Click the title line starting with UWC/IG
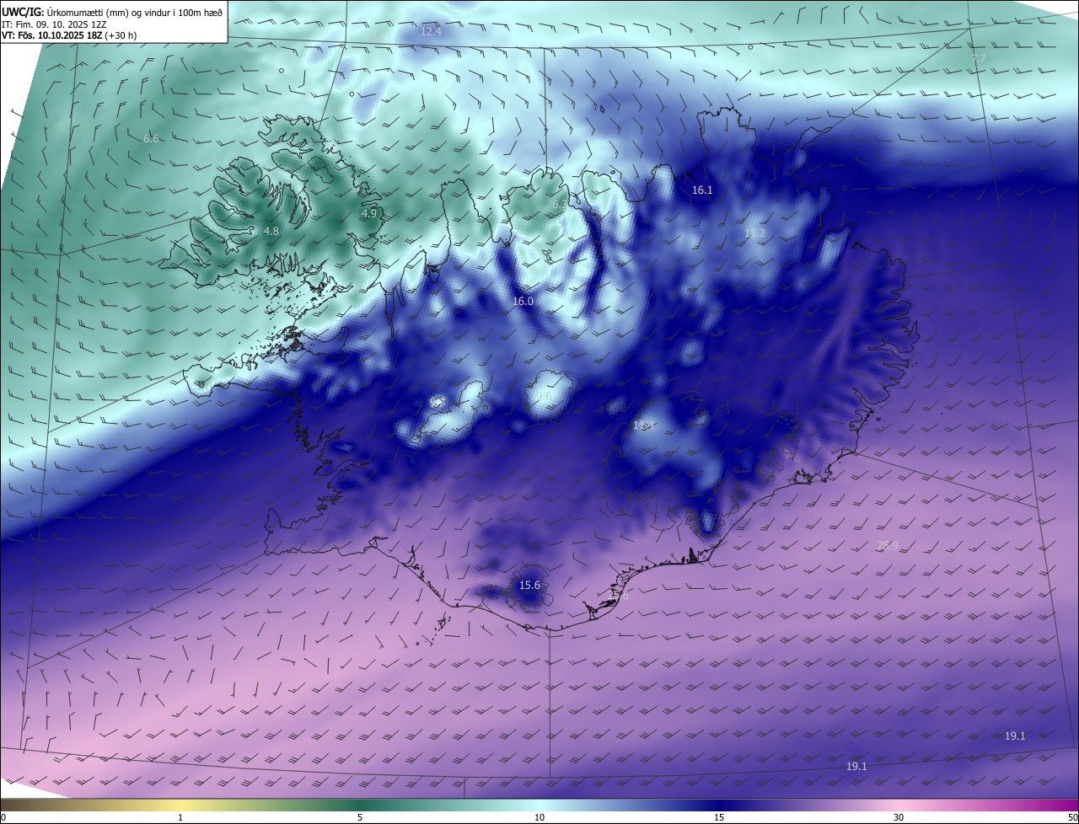1079x824 pixels. 112,12
